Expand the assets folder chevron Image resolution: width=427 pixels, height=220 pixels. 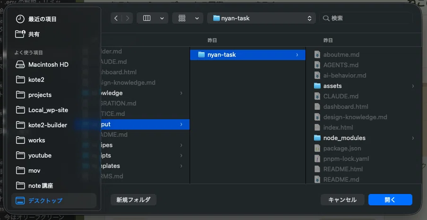(x=413, y=86)
